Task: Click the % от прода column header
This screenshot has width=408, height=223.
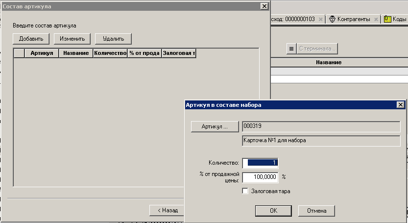Action: click(x=144, y=53)
